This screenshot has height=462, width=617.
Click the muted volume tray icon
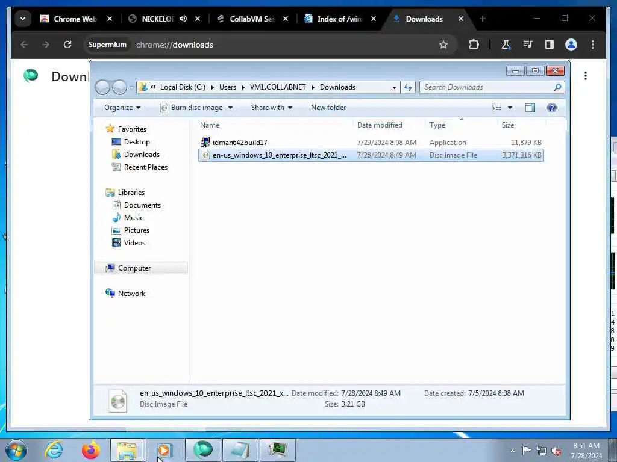(x=556, y=451)
